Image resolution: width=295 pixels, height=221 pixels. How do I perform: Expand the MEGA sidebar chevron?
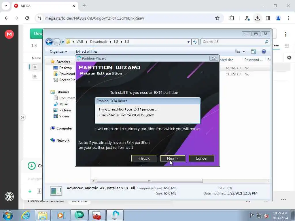point(22,117)
